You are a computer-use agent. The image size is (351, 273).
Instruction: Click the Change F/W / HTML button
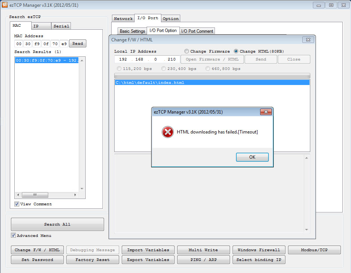pos(37,250)
